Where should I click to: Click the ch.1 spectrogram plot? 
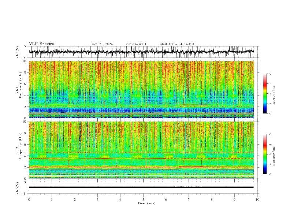click(141, 89)
